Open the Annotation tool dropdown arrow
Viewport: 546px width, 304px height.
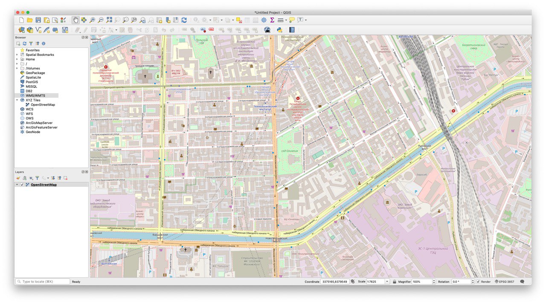pos(305,20)
